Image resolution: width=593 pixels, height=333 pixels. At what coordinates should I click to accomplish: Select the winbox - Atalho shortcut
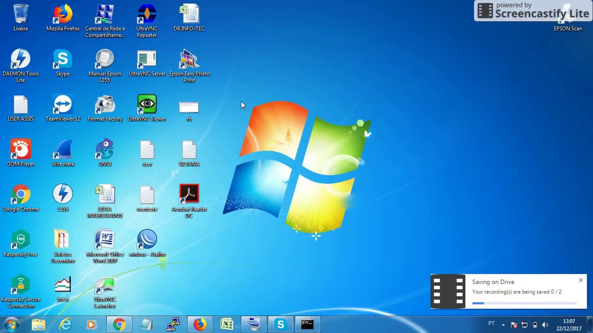pos(147,244)
